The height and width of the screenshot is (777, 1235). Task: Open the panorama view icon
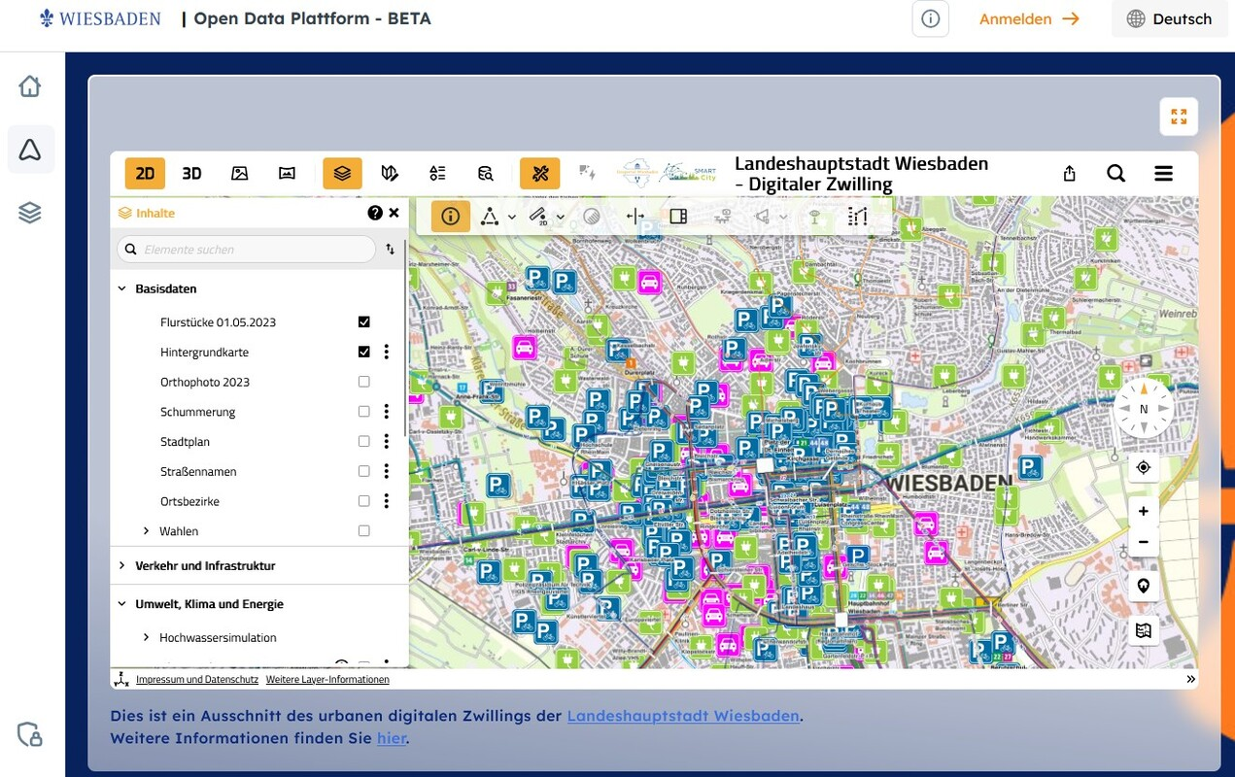pyautogui.click(x=287, y=173)
